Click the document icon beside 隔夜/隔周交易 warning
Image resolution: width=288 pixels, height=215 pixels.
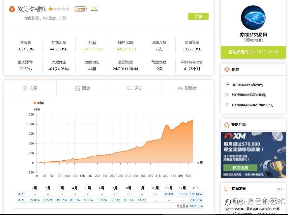pos(227,105)
